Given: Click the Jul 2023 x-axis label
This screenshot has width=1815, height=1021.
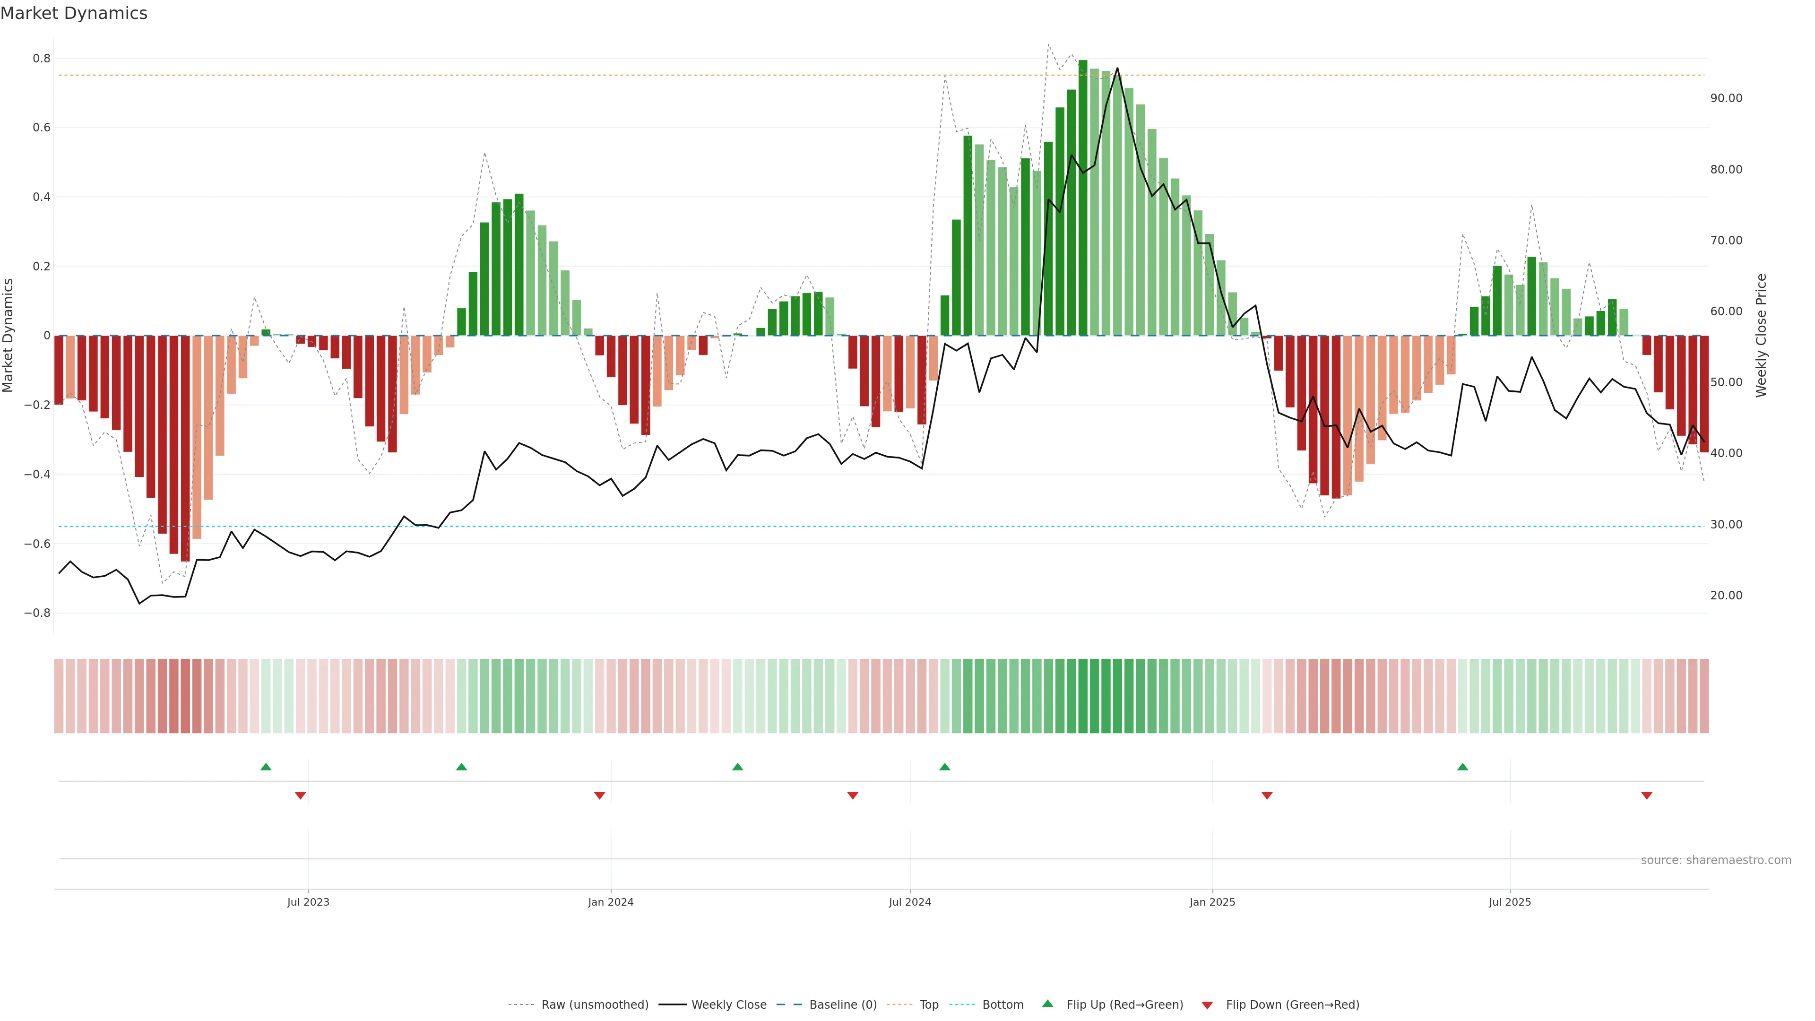Looking at the screenshot, I should tap(308, 902).
